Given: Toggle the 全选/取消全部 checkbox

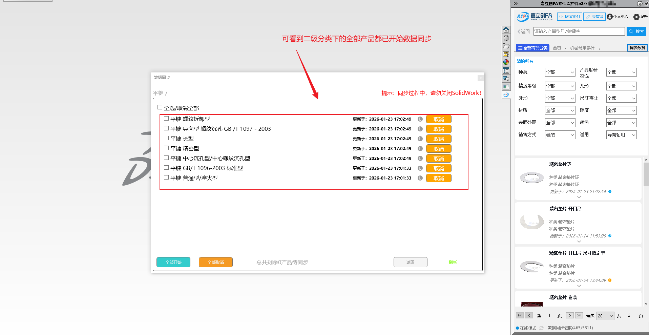Looking at the screenshot, I should coord(160,107).
